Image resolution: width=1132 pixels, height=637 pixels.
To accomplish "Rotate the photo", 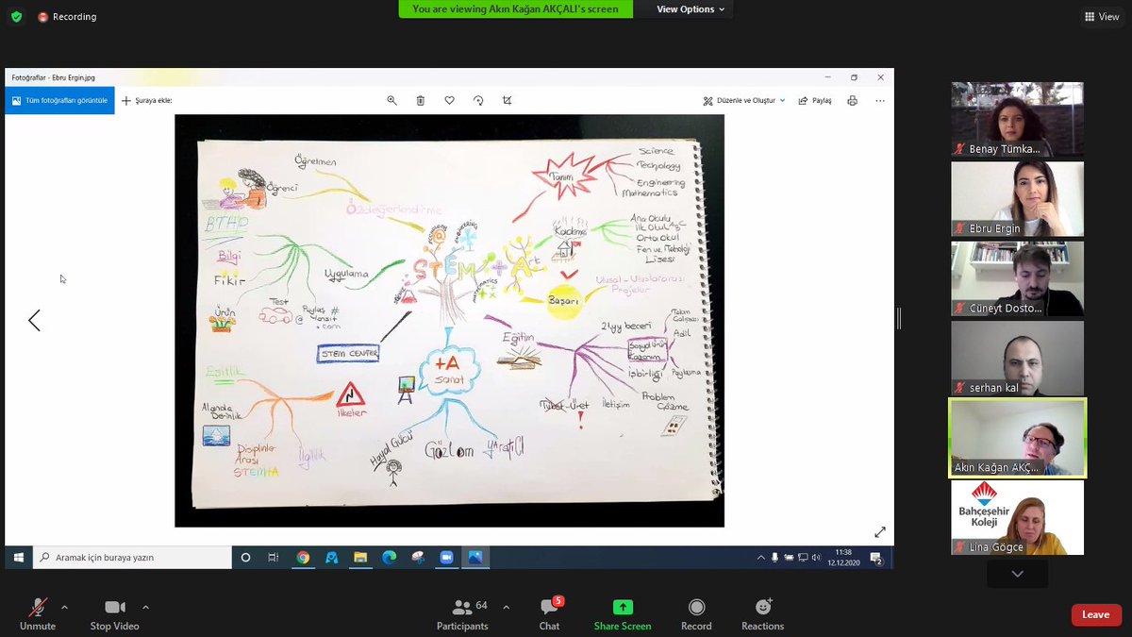I will click(x=478, y=100).
